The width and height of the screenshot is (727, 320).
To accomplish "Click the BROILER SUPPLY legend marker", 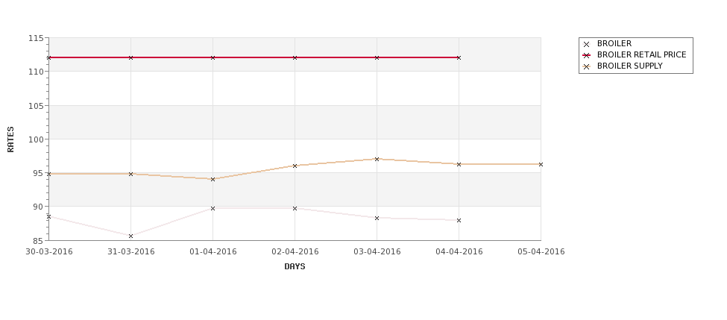I will (586, 66).
